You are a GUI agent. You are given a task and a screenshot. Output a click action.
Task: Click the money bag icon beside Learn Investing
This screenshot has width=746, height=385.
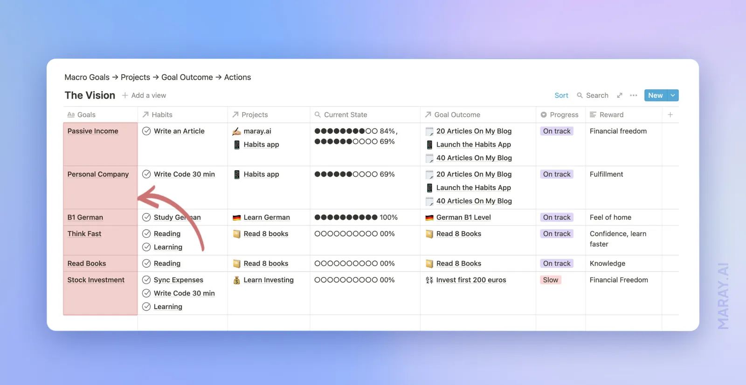237,280
